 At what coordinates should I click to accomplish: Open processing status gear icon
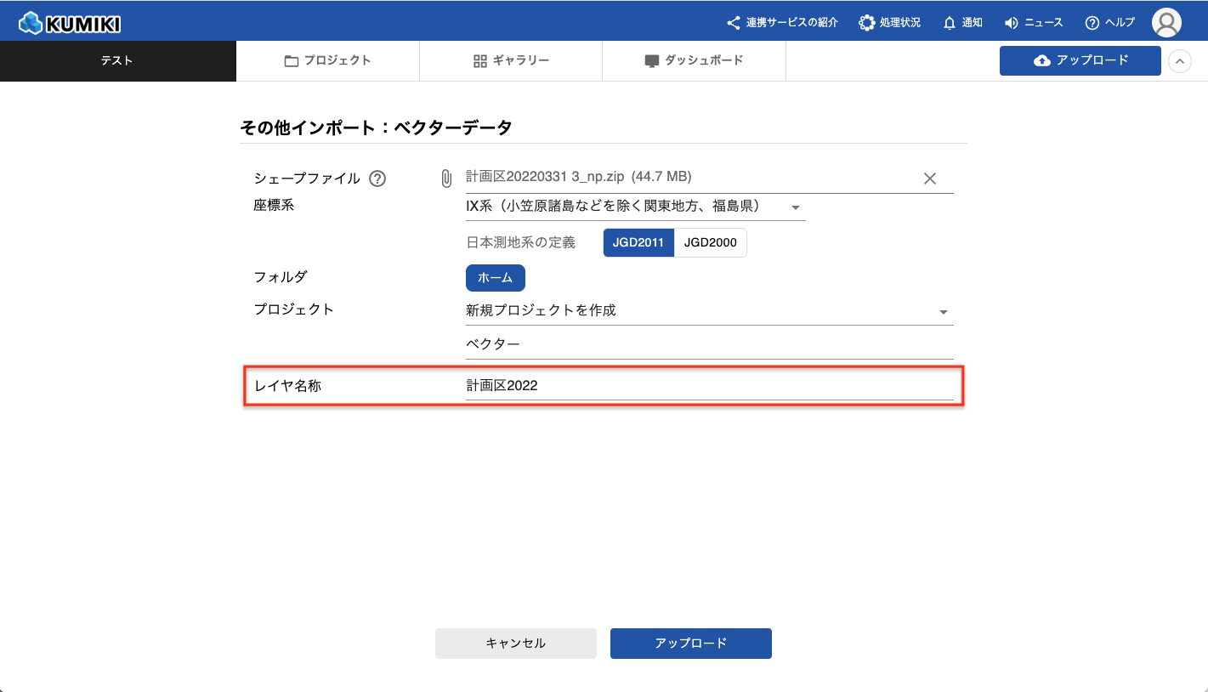point(866,23)
